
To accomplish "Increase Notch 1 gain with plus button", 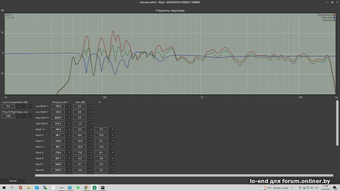I will pyautogui.click(x=91, y=129).
